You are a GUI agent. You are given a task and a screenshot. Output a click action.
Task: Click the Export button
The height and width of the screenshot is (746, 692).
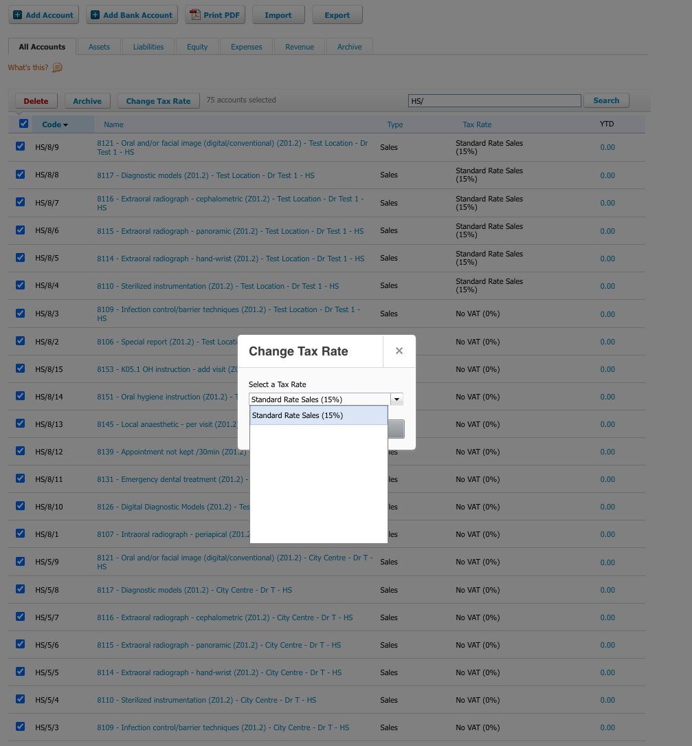tap(337, 15)
